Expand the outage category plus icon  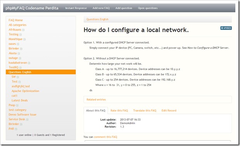20,58
